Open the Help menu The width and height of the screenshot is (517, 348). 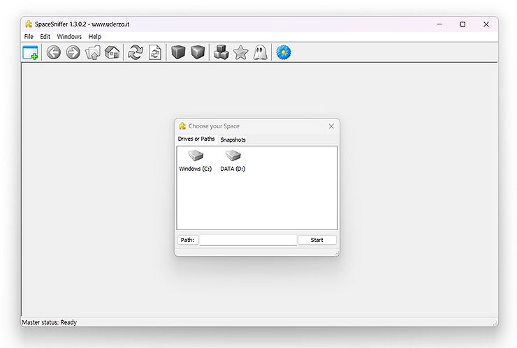94,36
